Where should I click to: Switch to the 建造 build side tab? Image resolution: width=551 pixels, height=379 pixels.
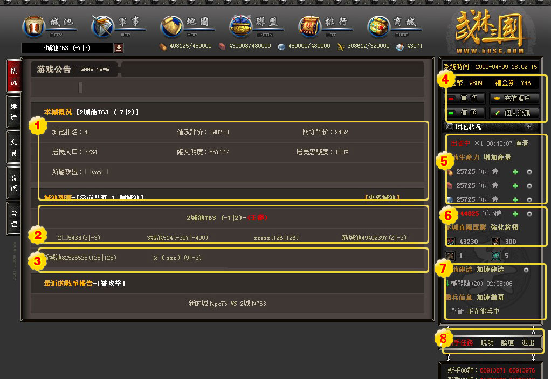click(13, 112)
